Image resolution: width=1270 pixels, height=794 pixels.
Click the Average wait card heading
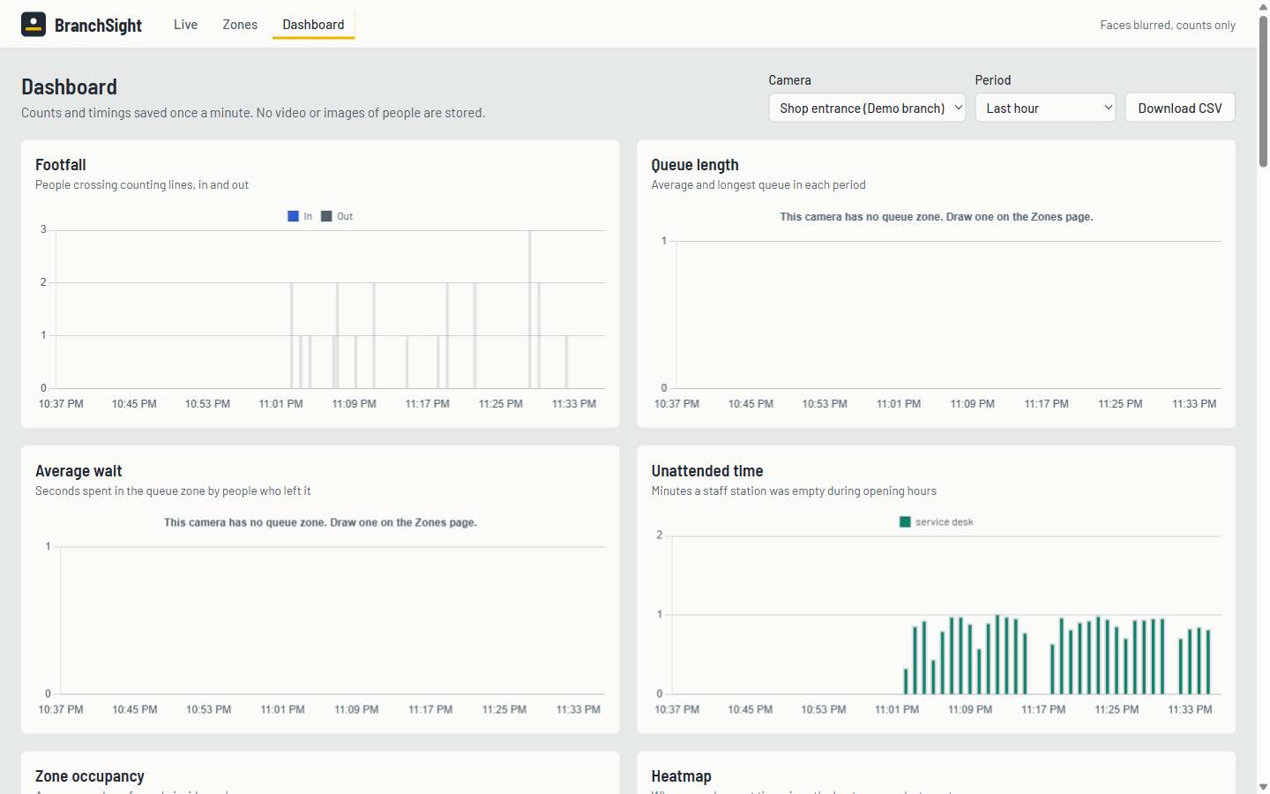pos(78,471)
